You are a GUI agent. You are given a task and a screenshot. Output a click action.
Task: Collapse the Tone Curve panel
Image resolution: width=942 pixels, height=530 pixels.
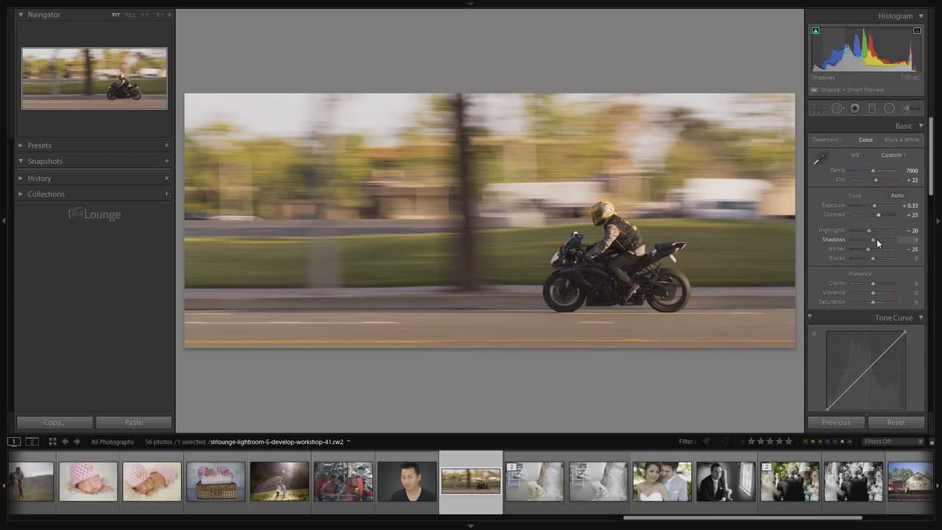pos(921,318)
